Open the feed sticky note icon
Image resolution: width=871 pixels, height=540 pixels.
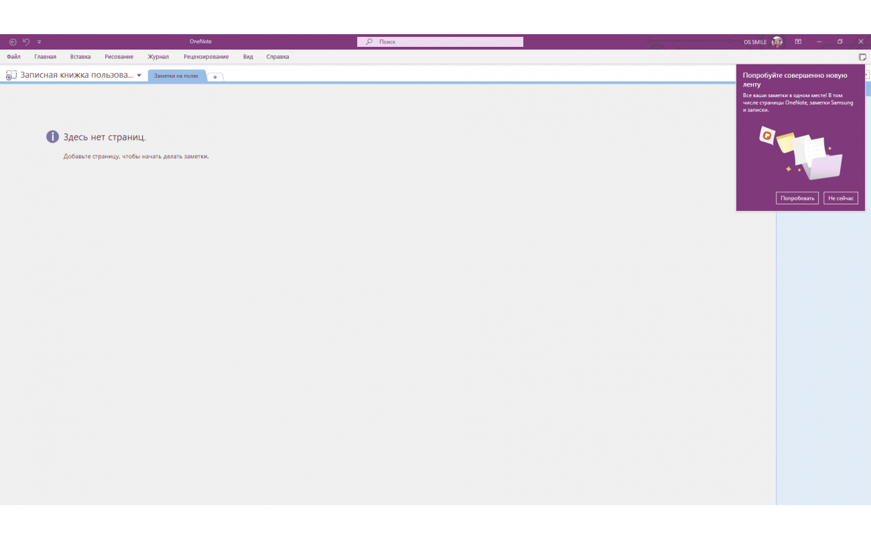(x=862, y=57)
